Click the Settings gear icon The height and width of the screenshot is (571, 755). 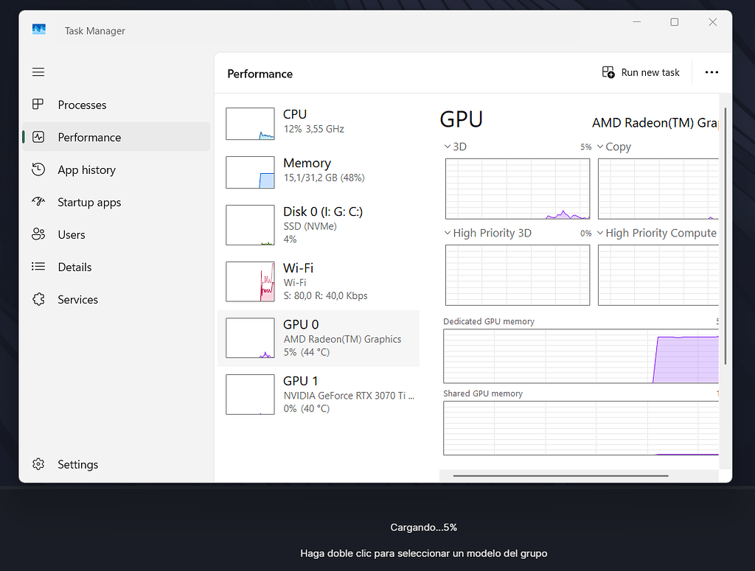[x=38, y=464]
